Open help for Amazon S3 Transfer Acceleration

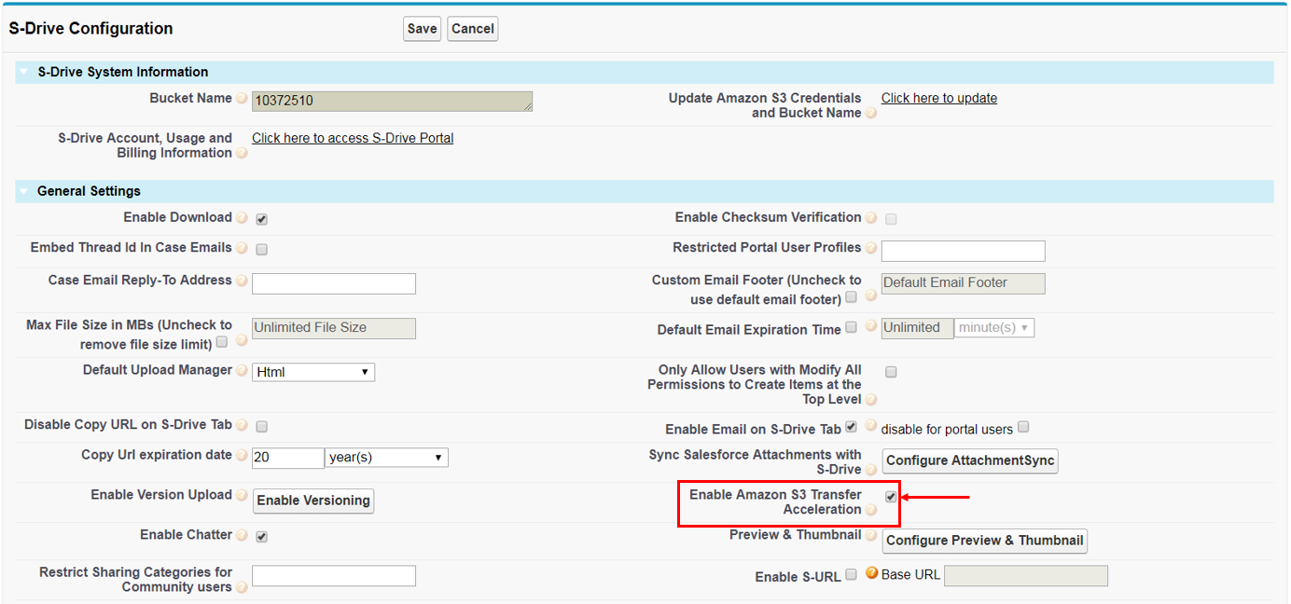point(871,510)
